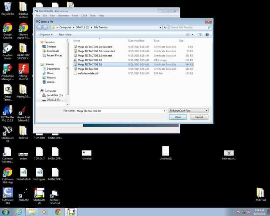
Task: Select the ULTRA-Flex Pro desktop shortcut
Action: 7,113
